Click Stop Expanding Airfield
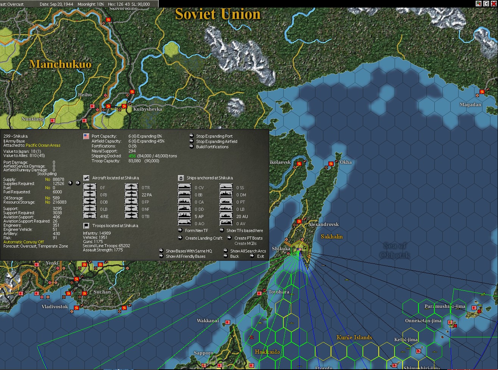Image resolution: width=498 pixels, height=370 pixels. pos(217,141)
